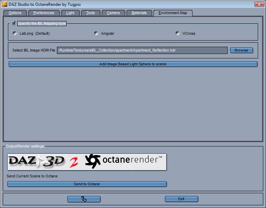Send the scene to Octane
Viewport: 266px width, 208px height.
click(x=87, y=184)
